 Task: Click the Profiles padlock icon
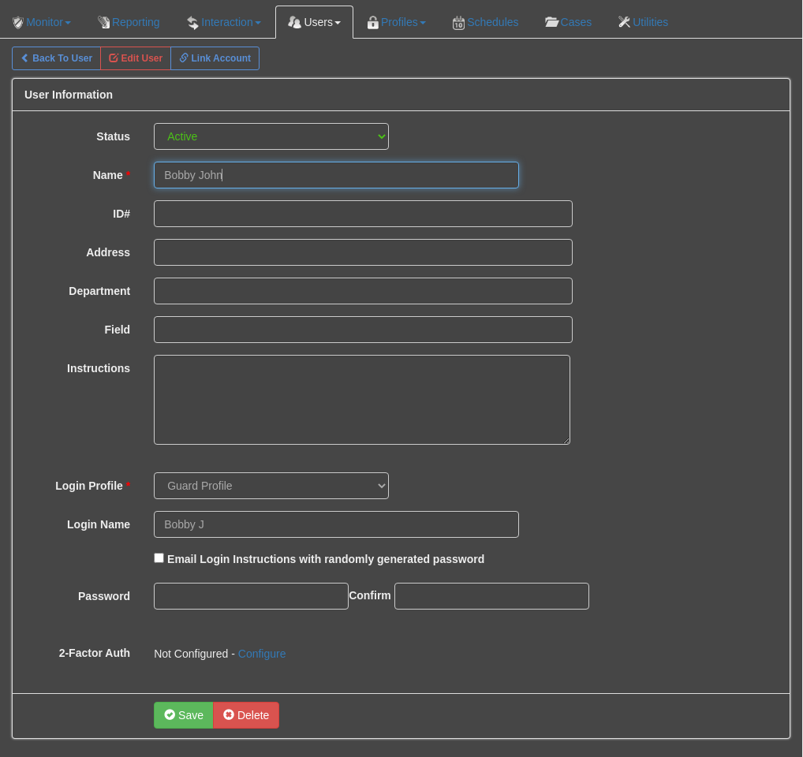pyautogui.click(x=373, y=23)
